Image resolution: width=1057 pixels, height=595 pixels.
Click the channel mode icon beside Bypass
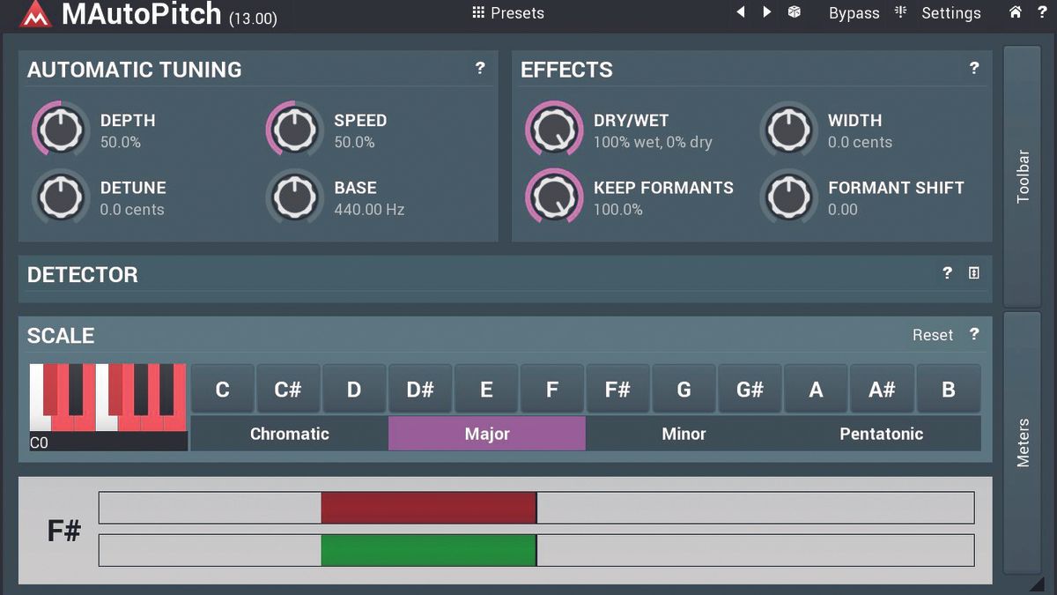[x=899, y=12]
